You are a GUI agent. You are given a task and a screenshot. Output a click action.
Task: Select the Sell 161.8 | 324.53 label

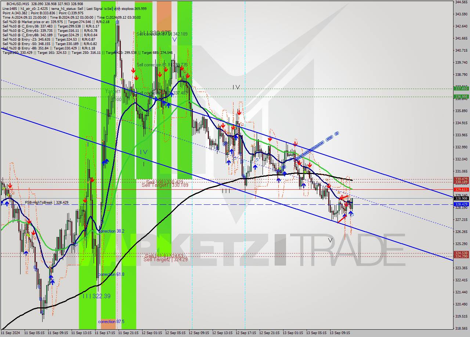(164, 256)
